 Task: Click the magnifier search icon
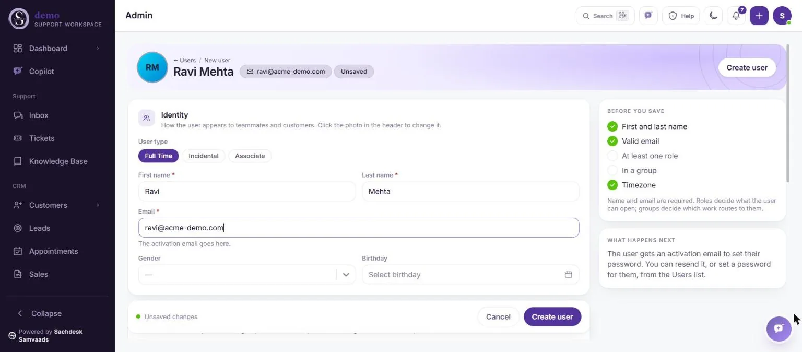click(586, 16)
